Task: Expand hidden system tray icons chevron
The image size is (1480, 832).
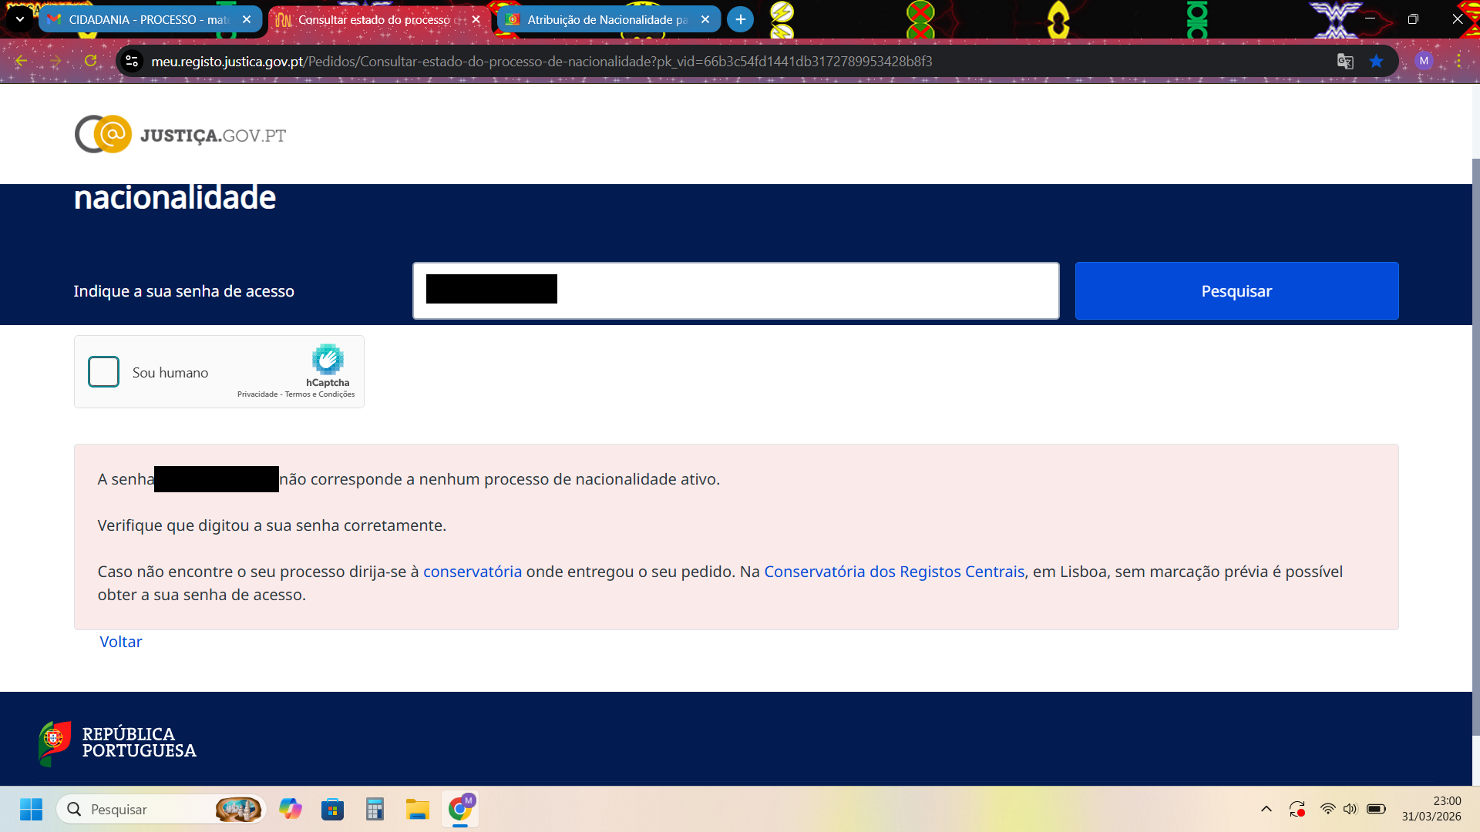Action: click(x=1266, y=809)
